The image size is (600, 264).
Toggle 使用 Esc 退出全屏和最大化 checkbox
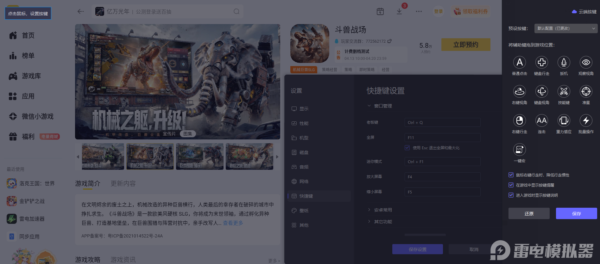[407, 148]
